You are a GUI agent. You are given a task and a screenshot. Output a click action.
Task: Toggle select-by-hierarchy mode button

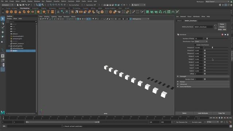tap(37, 5)
